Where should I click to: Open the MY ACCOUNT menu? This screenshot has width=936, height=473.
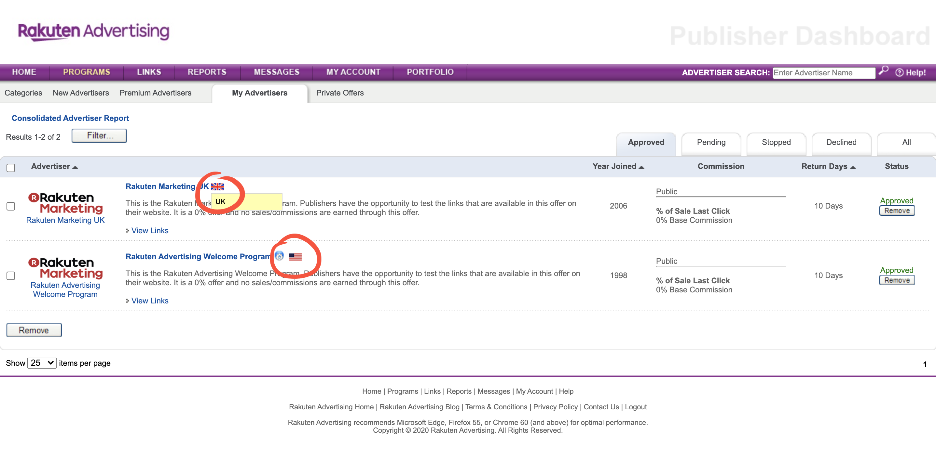353,72
